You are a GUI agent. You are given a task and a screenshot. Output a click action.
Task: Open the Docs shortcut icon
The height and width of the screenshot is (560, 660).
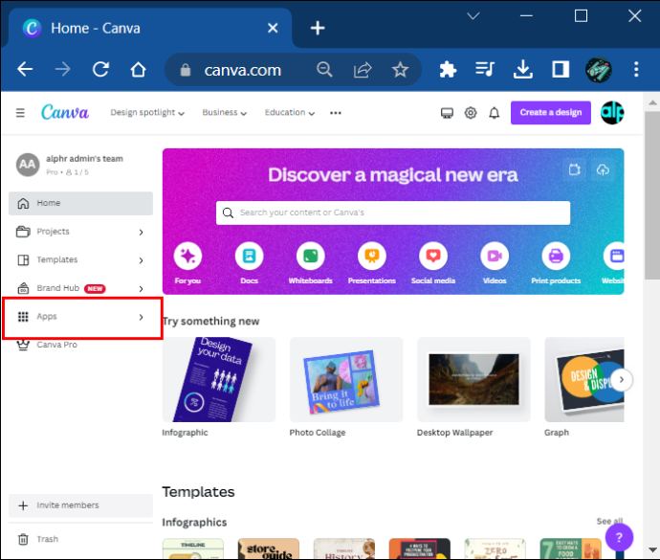tap(250, 256)
